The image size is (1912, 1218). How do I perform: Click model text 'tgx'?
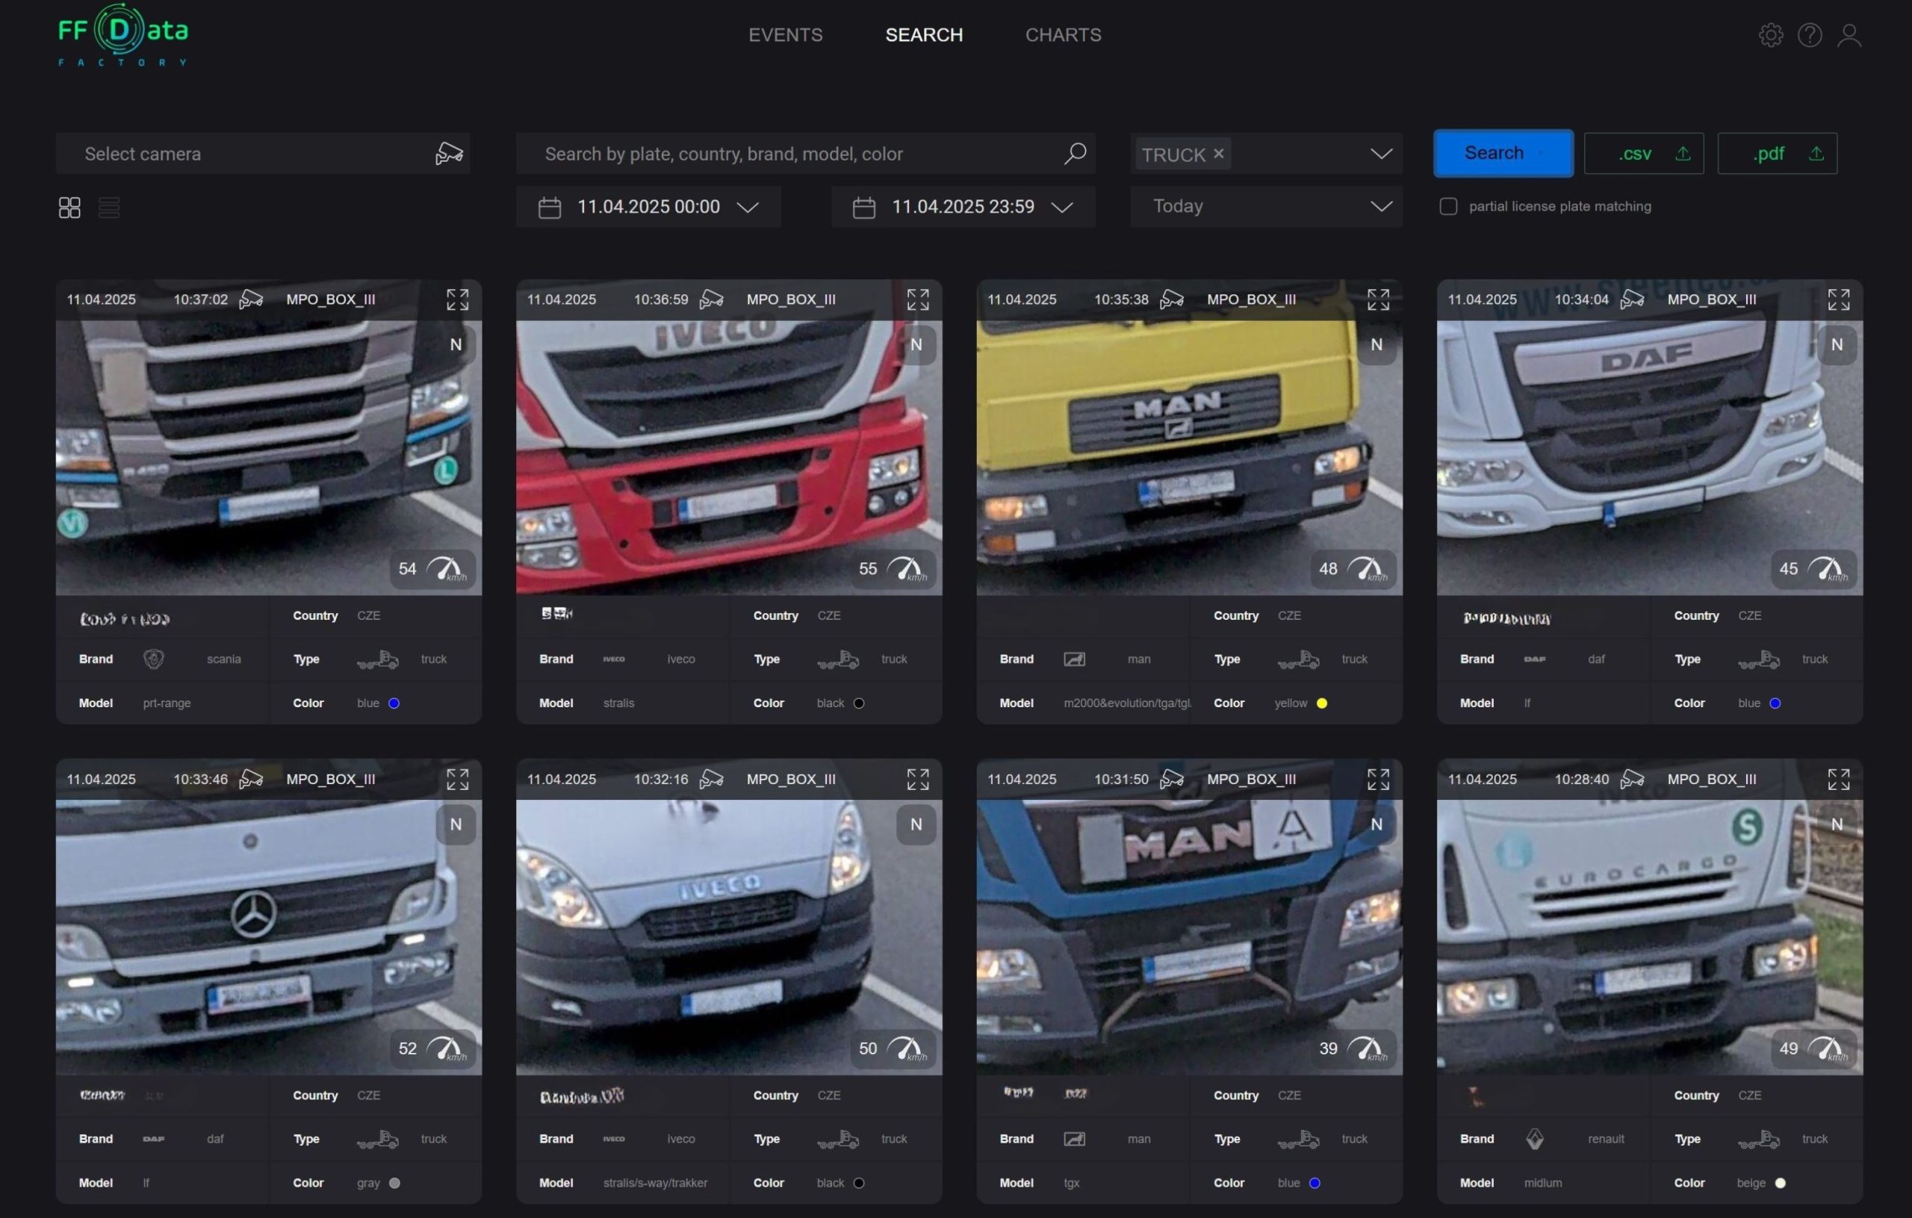(1071, 1183)
